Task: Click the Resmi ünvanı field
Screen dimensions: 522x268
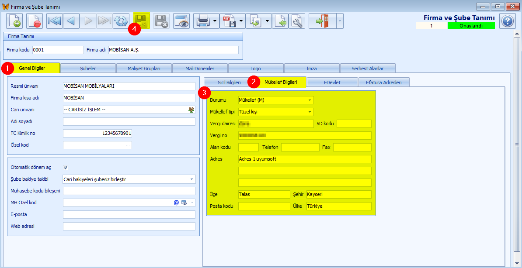Action: [129, 86]
